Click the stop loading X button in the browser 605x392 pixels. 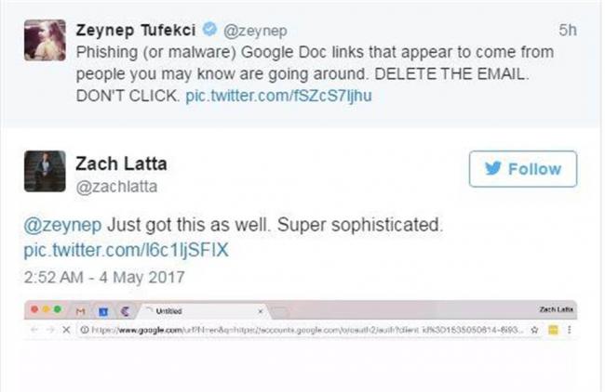pyautogui.click(x=63, y=330)
